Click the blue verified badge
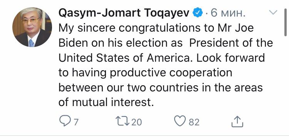Viewport: 289px width, 140px height. click(198, 13)
